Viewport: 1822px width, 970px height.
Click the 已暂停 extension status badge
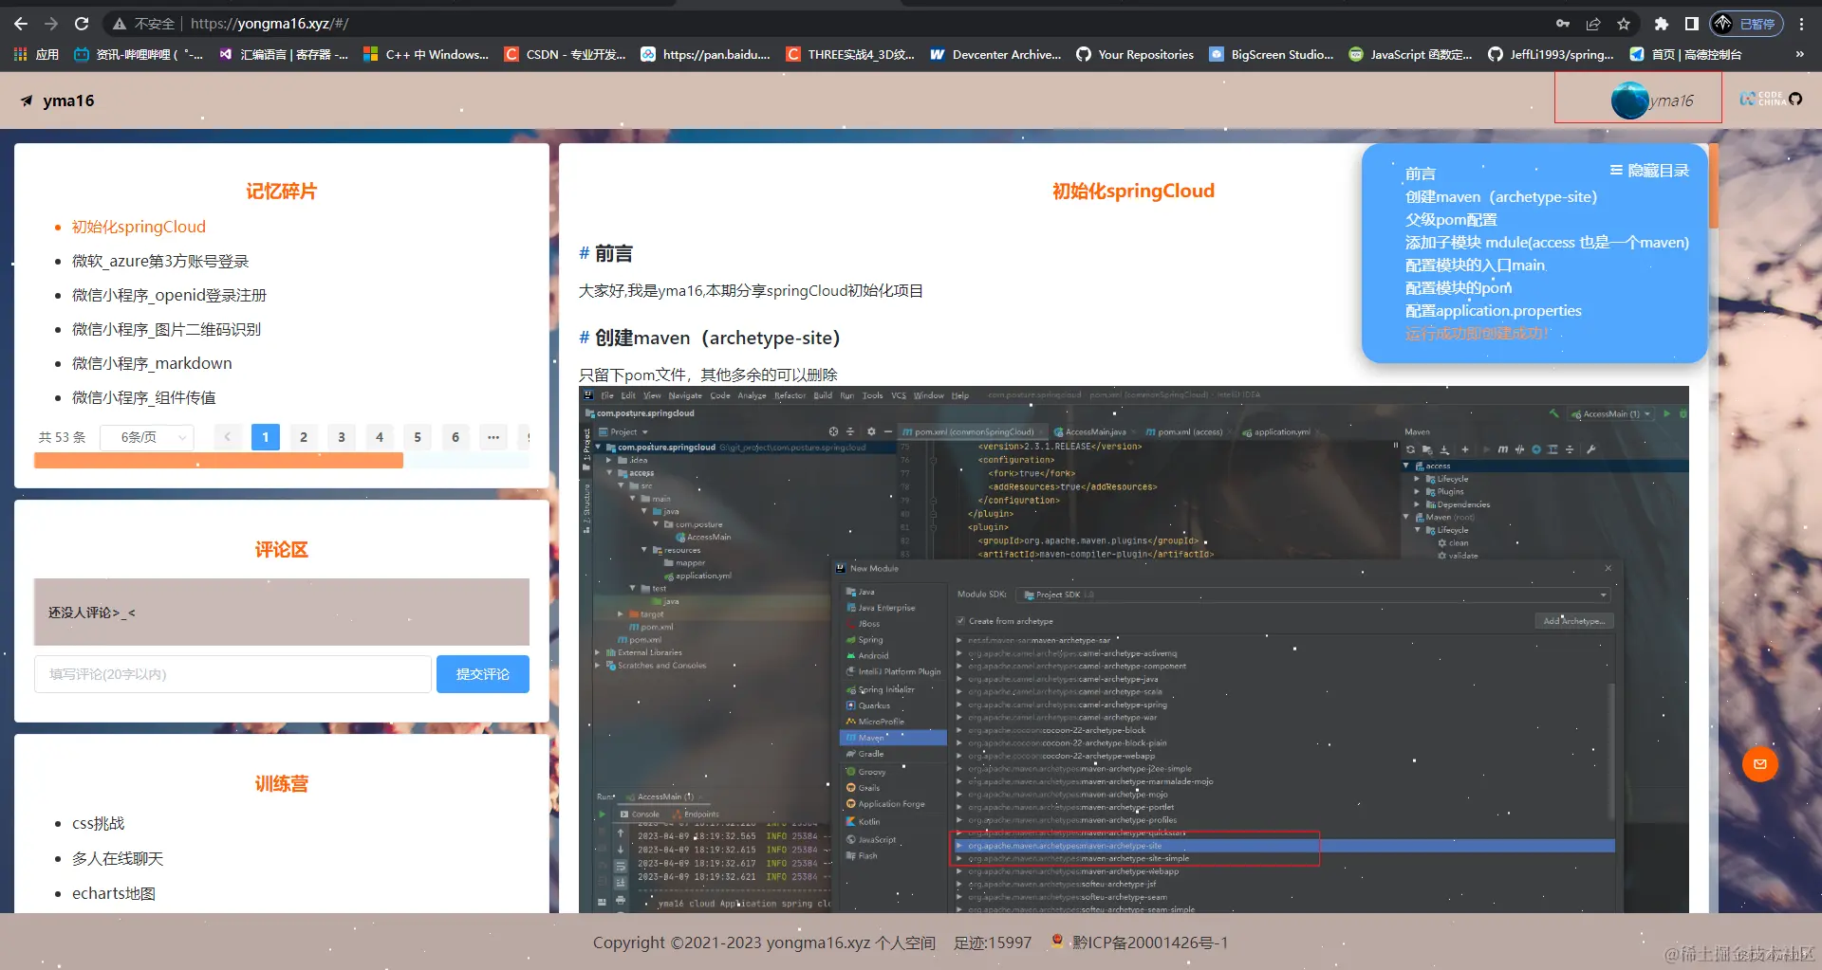coord(1746,23)
